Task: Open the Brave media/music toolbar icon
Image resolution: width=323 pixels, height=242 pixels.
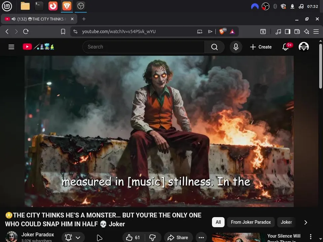Action: [278, 32]
